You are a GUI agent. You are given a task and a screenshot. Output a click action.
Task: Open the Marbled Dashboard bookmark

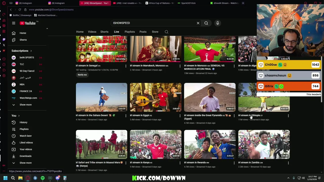pos(46,15)
